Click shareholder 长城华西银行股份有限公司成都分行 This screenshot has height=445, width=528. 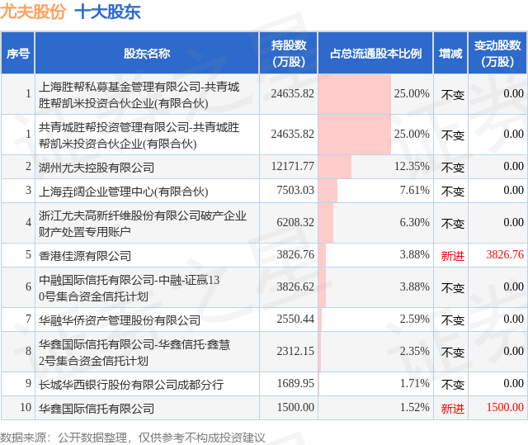(x=131, y=385)
